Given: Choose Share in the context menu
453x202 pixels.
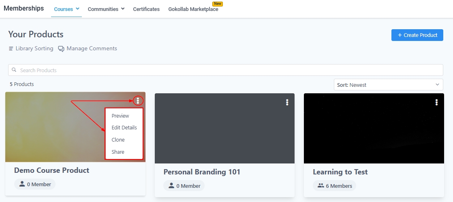Looking at the screenshot, I should click(118, 152).
